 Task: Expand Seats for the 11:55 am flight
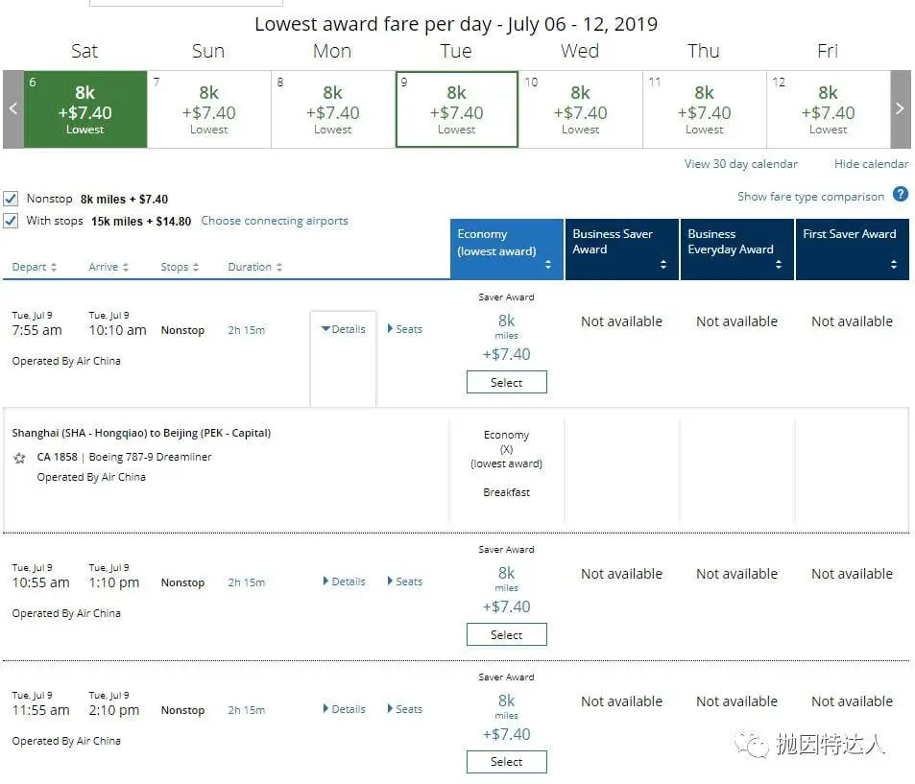[x=404, y=709]
